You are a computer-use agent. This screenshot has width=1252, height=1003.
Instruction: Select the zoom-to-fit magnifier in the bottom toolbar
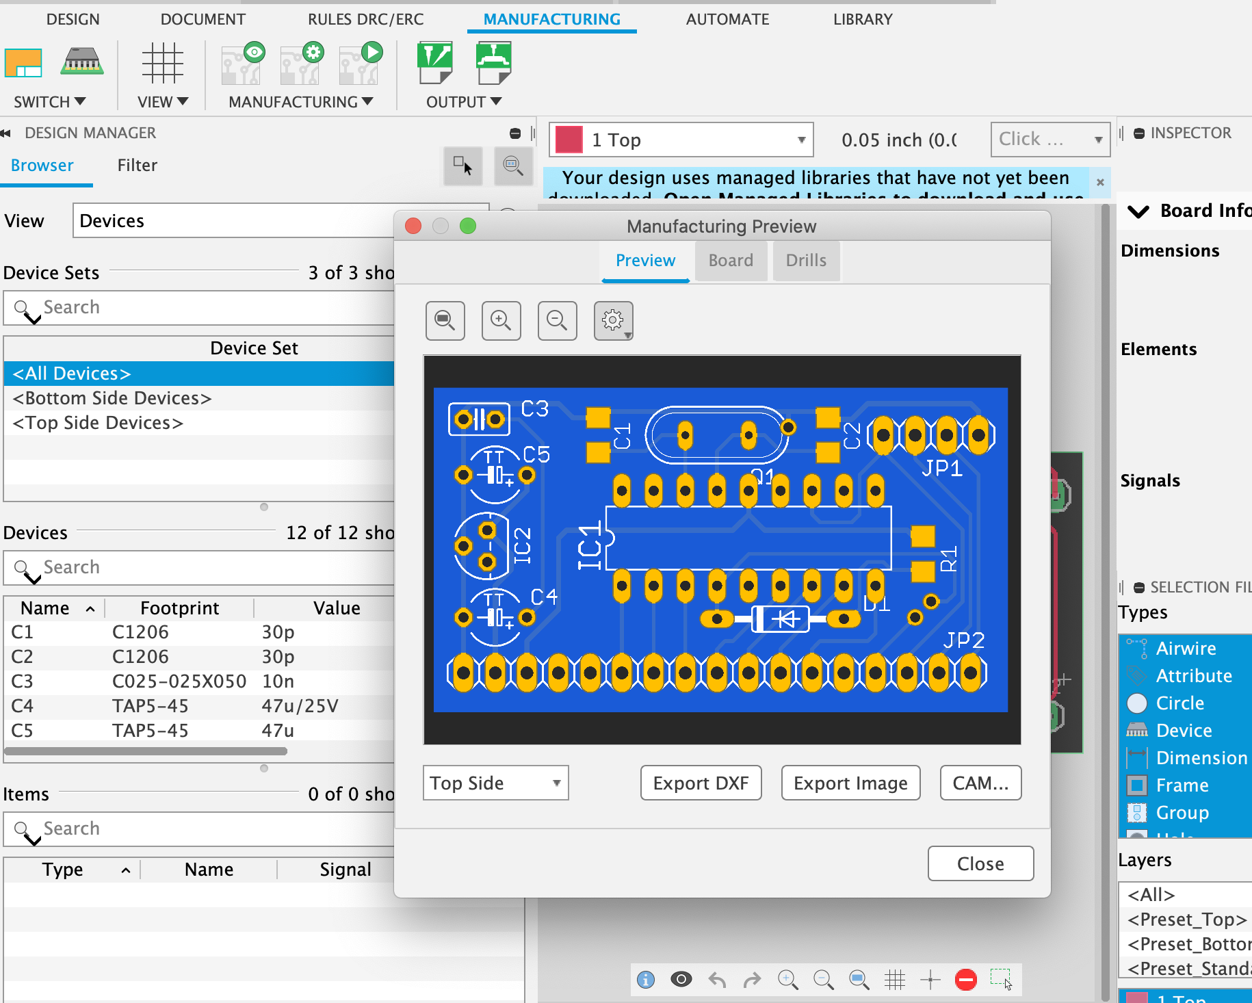(x=859, y=980)
